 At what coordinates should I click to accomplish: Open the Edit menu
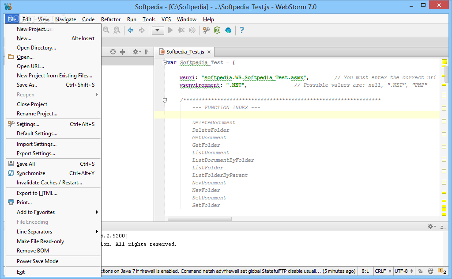[x=26, y=19]
